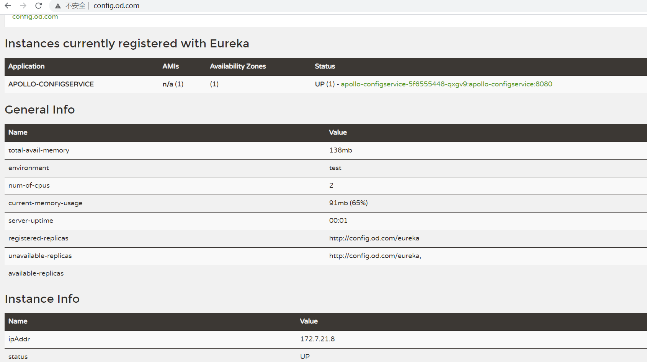Click the not-secure warning triangle icon
This screenshot has height=362, width=647.
pyautogui.click(x=58, y=6)
